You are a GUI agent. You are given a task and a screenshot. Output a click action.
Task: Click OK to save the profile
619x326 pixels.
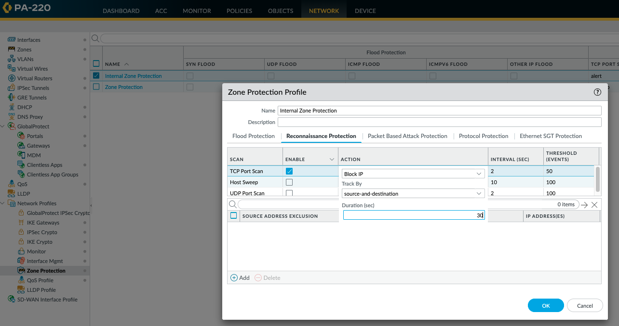[x=545, y=305]
